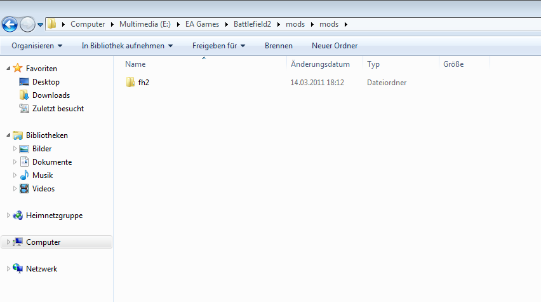Open Videos library label

point(43,189)
